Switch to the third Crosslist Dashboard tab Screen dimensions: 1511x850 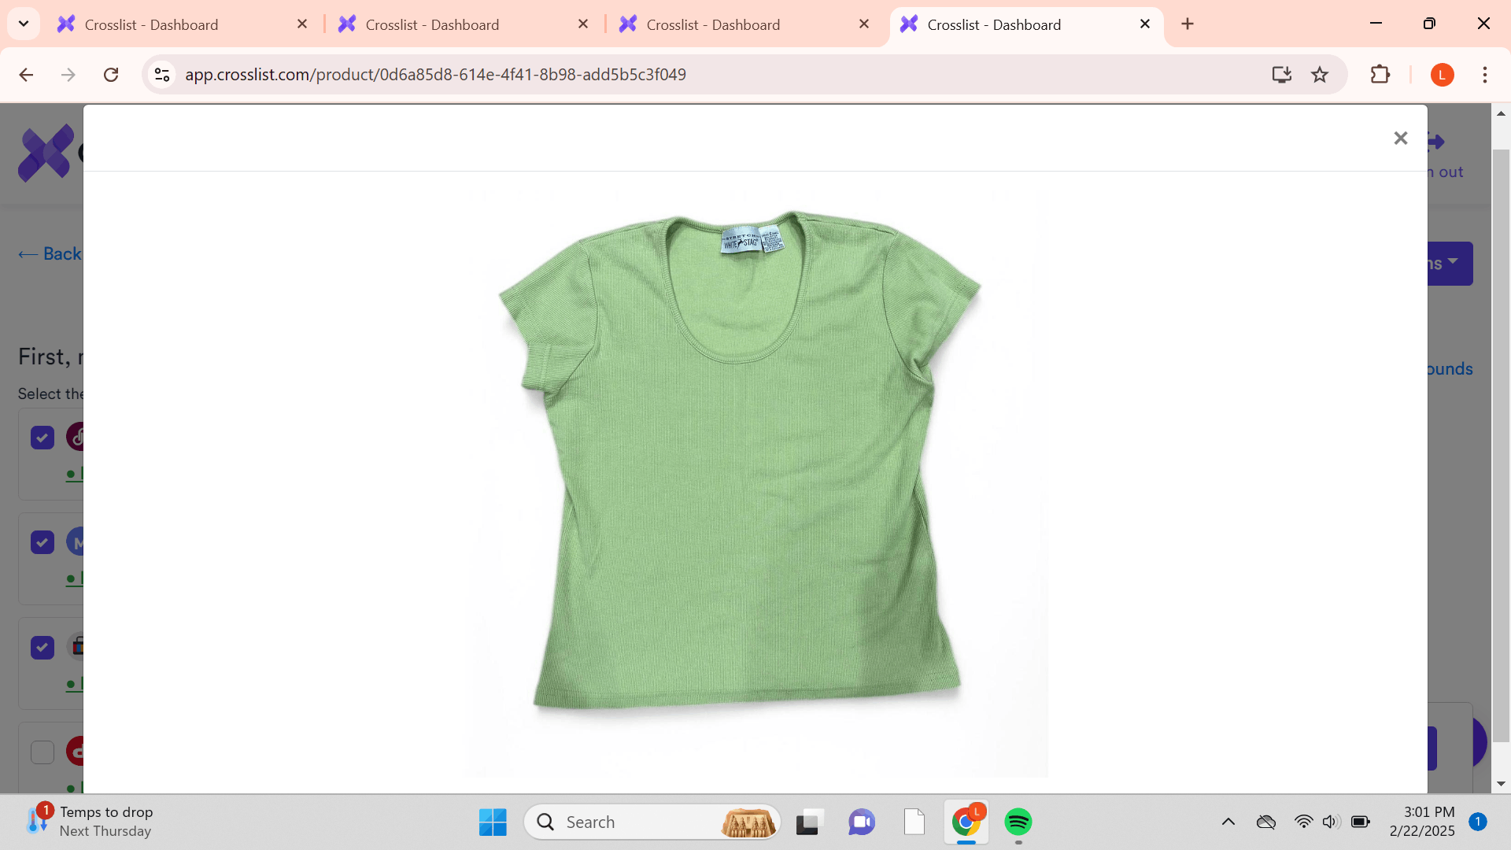743,24
